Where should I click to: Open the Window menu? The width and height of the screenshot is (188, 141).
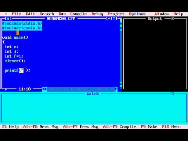point(162,14)
